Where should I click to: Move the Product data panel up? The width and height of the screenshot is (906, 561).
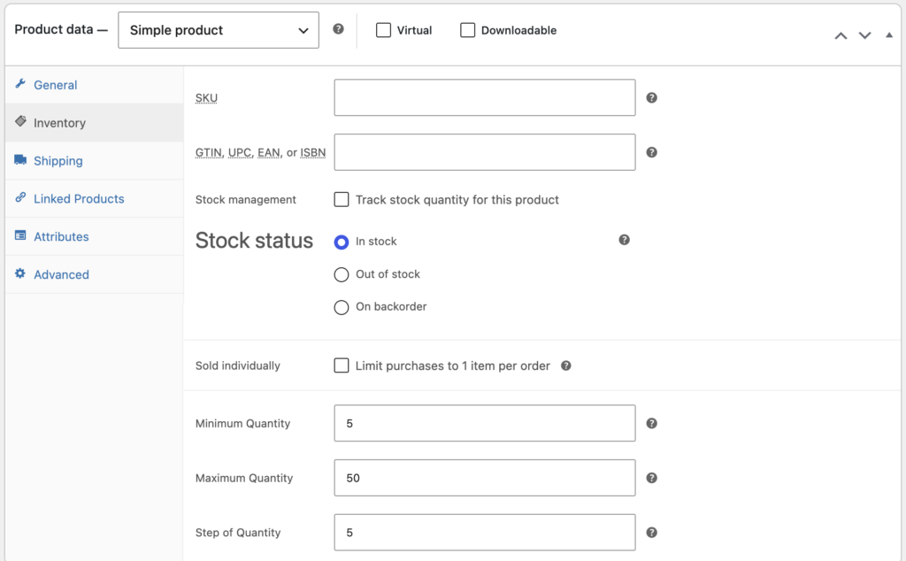pyautogui.click(x=841, y=35)
